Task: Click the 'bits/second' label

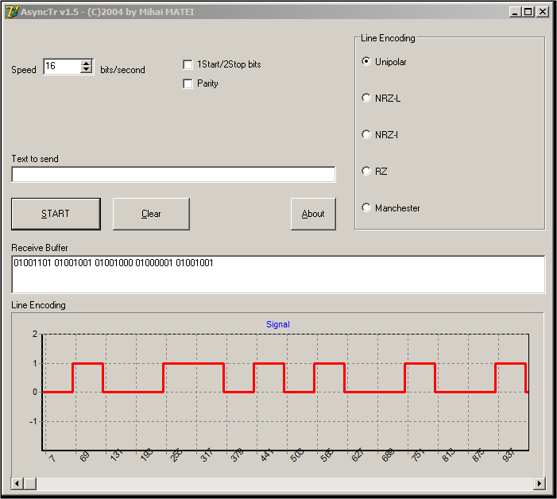Action: pos(122,70)
